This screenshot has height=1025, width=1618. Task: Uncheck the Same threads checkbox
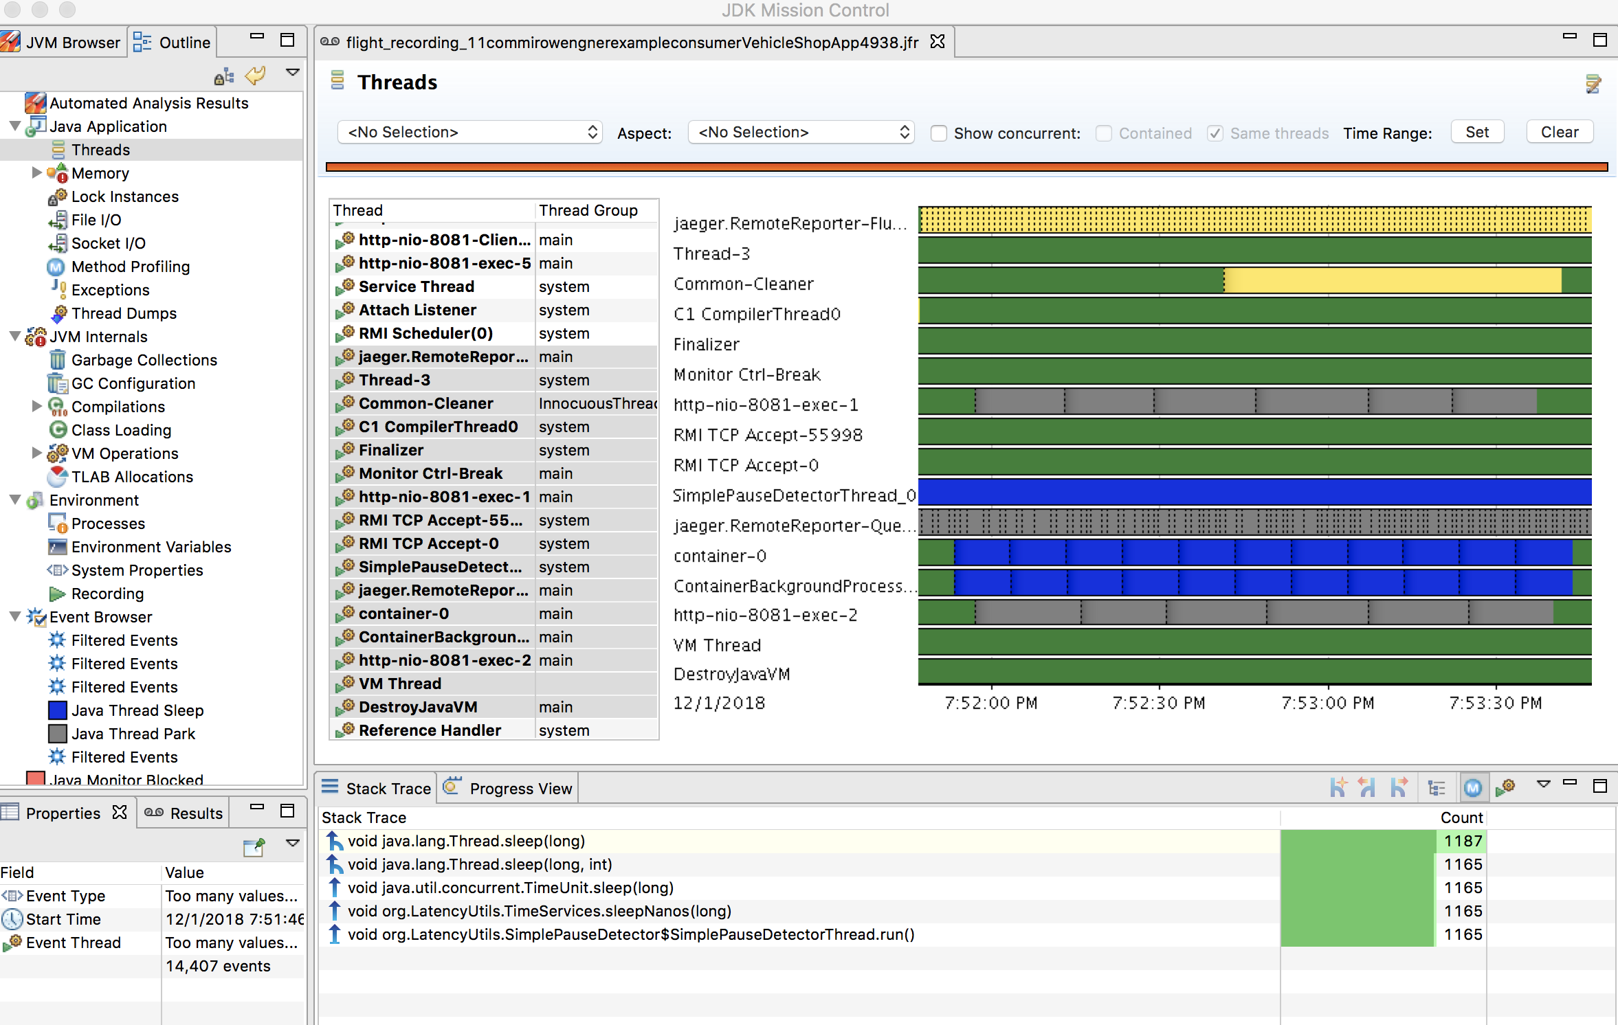point(1215,133)
